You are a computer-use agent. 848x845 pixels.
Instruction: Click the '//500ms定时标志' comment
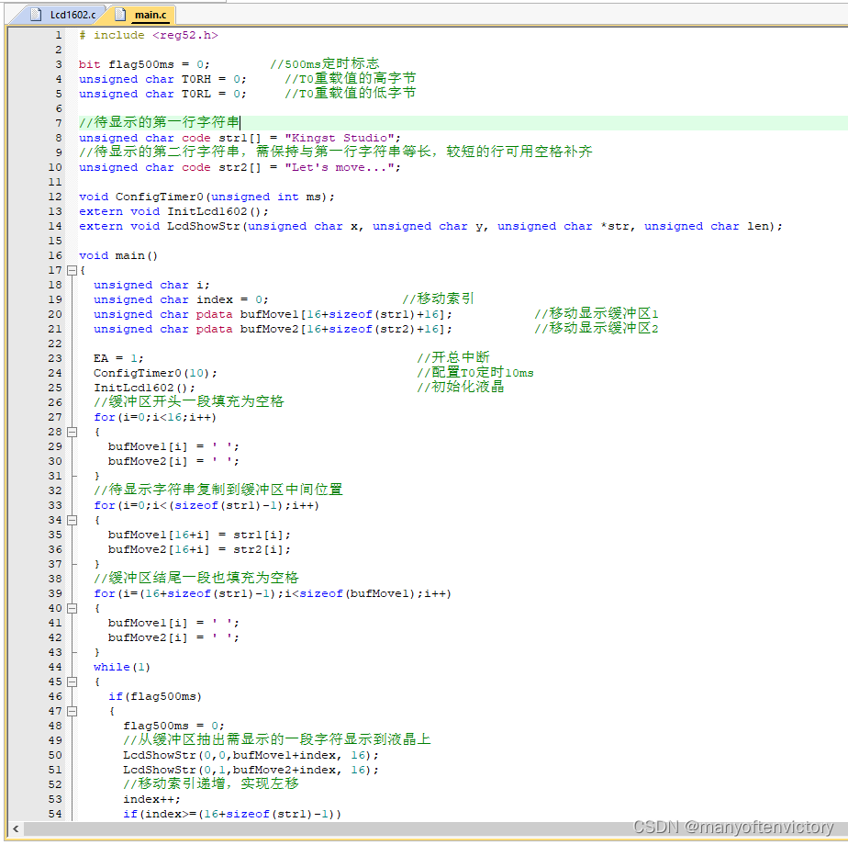325,64
